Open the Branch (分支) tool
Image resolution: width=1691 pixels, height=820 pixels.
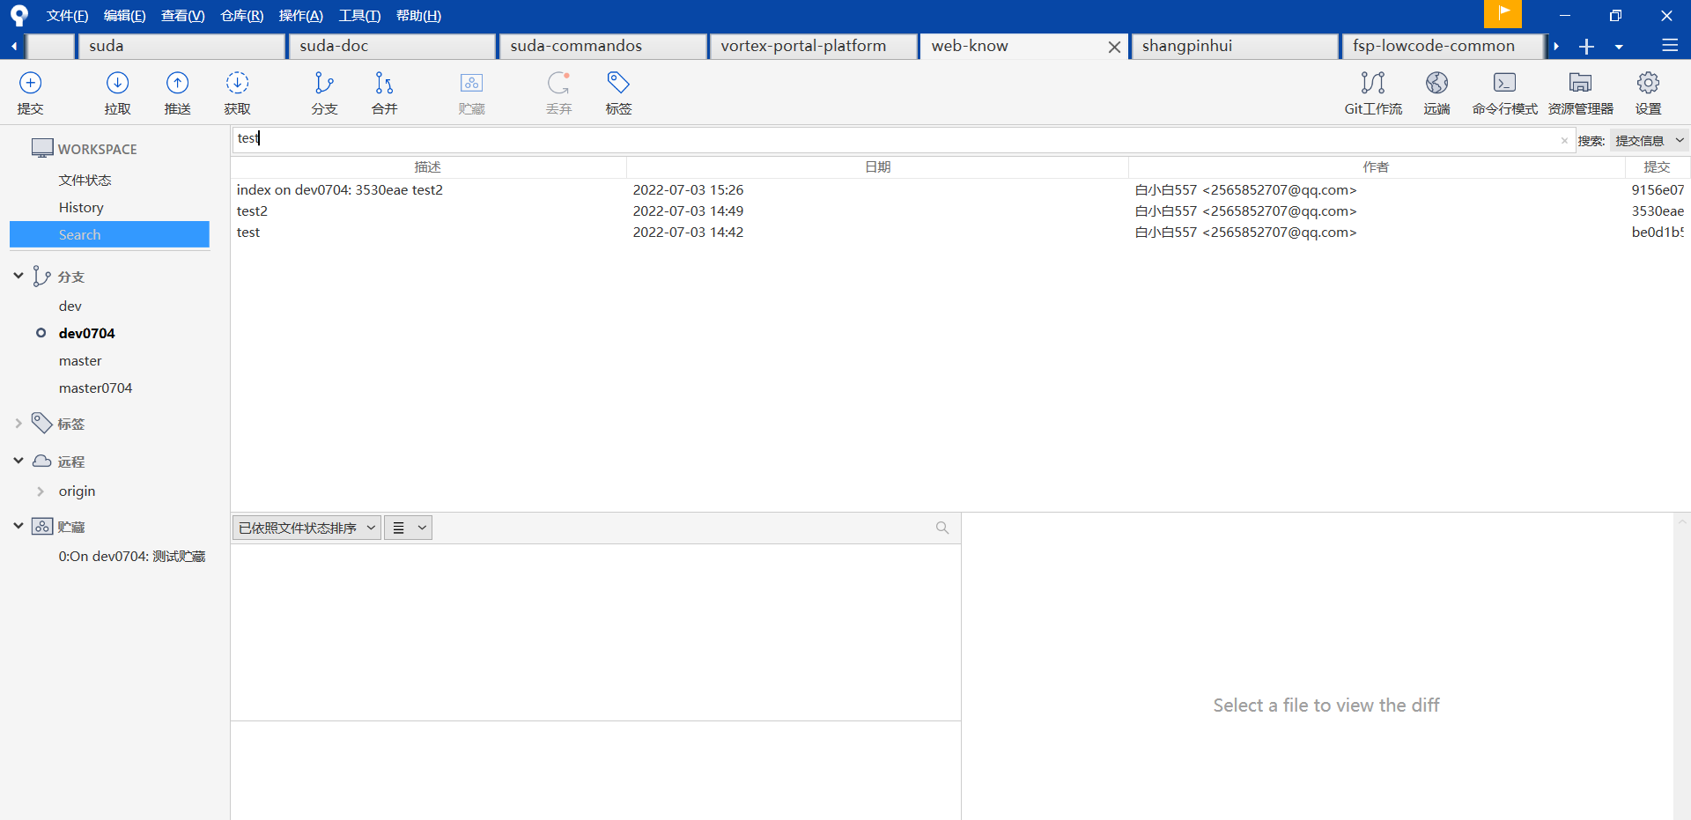tap(324, 92)
